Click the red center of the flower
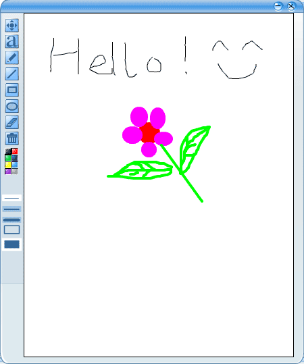Viewport: 304px width, 364px height. point(149,133)
